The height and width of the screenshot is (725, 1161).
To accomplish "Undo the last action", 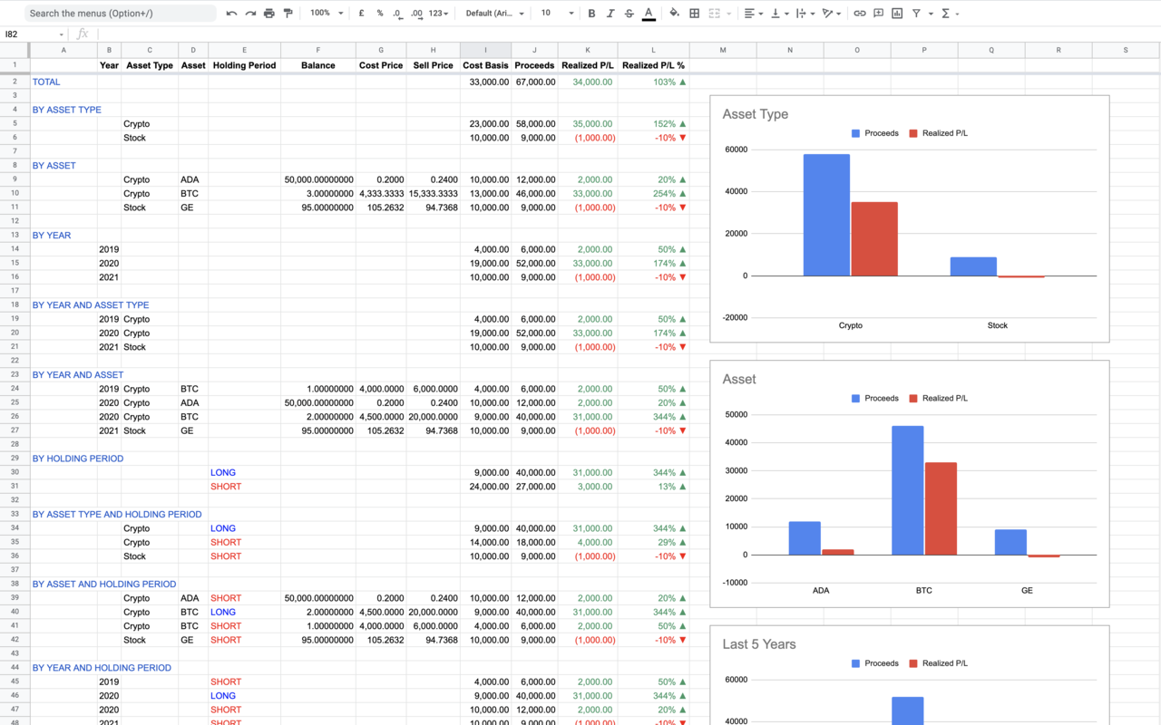I will pos(231,14).
